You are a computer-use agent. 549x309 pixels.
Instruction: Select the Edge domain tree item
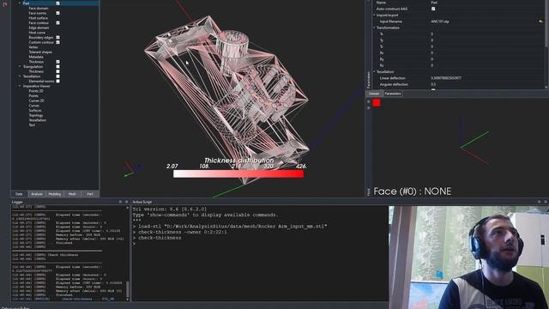[39, 27]
